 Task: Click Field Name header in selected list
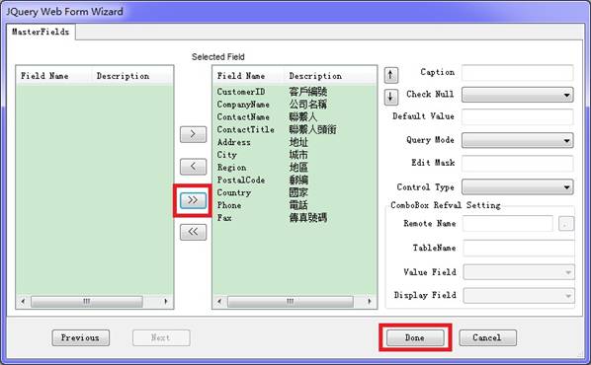pyautogui.click(x=249, y=76)
